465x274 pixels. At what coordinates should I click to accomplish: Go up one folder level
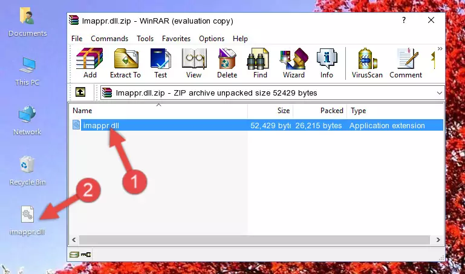click(x=80, y=92)
